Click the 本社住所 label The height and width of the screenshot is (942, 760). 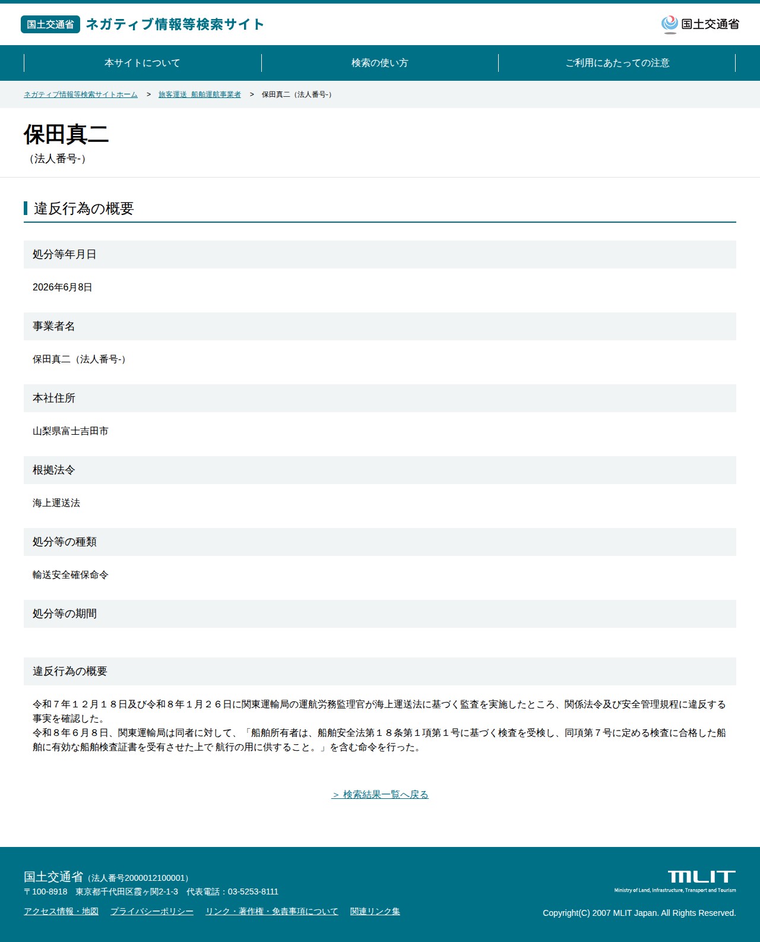pos(54,398)
